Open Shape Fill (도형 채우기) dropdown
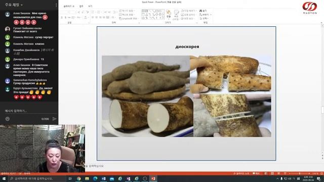 [189, 11]
